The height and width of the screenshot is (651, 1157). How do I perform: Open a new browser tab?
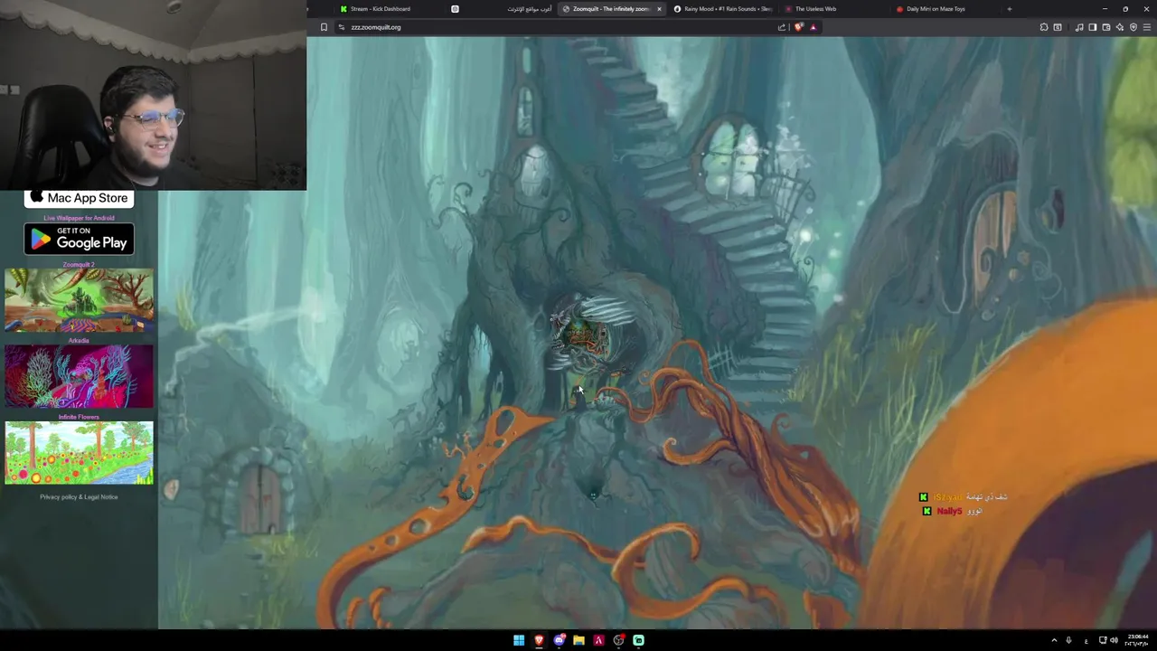pos(1010,9)
